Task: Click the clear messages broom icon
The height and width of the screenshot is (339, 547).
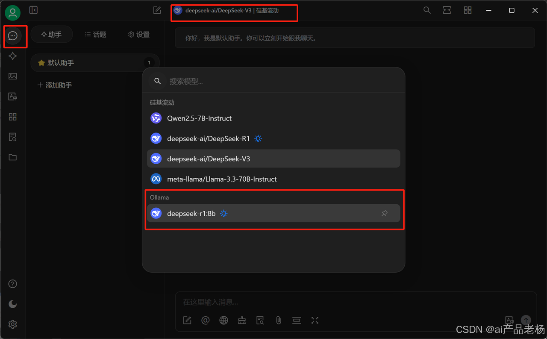Action: coord(242,320)
